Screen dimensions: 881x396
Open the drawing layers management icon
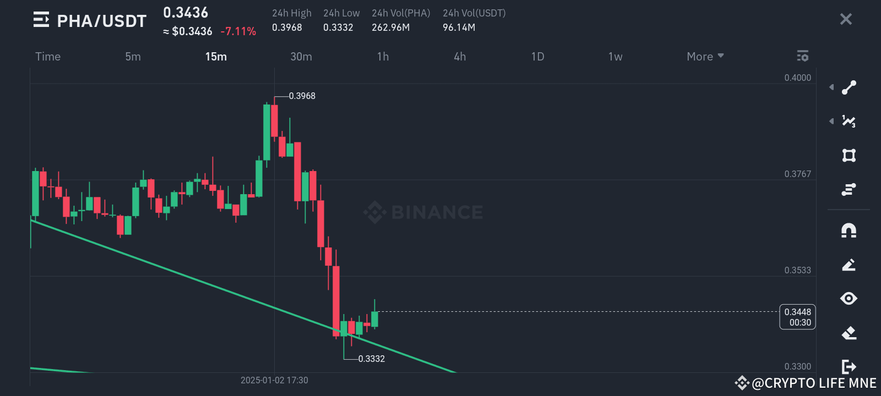[850, 189]
